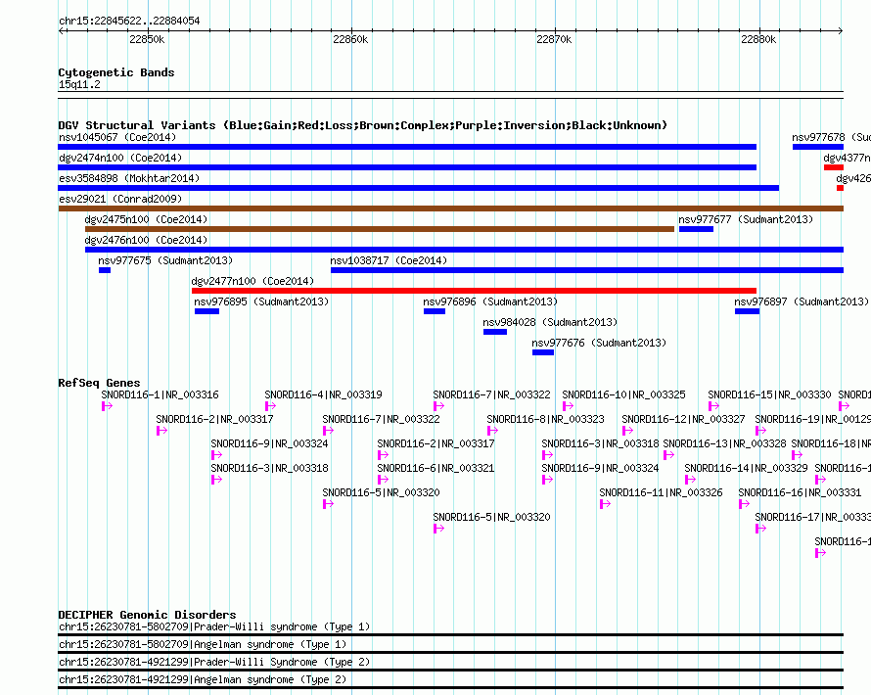This screenshot has width=871, height=695.
Task: Select the brown bar for dgv2475n100 (Coe2014)
Action: (x=380, y=229)
